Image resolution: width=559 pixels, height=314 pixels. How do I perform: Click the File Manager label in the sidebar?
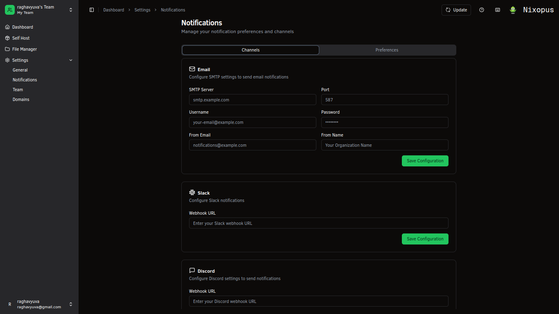pos(25,49)
